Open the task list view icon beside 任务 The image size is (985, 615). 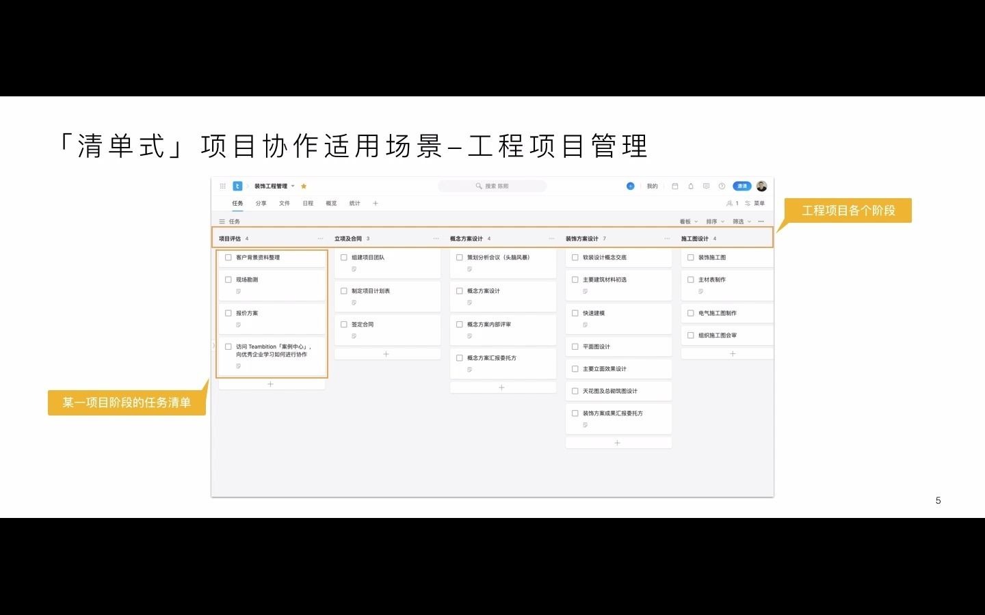tap(222, 221)
